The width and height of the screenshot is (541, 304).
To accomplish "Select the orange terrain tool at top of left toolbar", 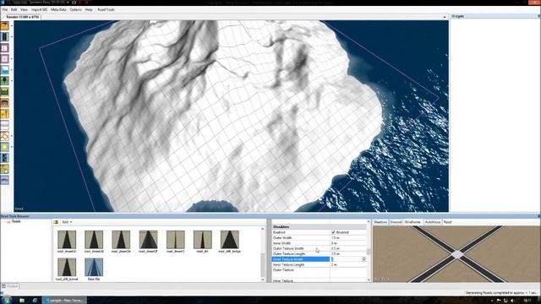I will click(x=4, y=26).
